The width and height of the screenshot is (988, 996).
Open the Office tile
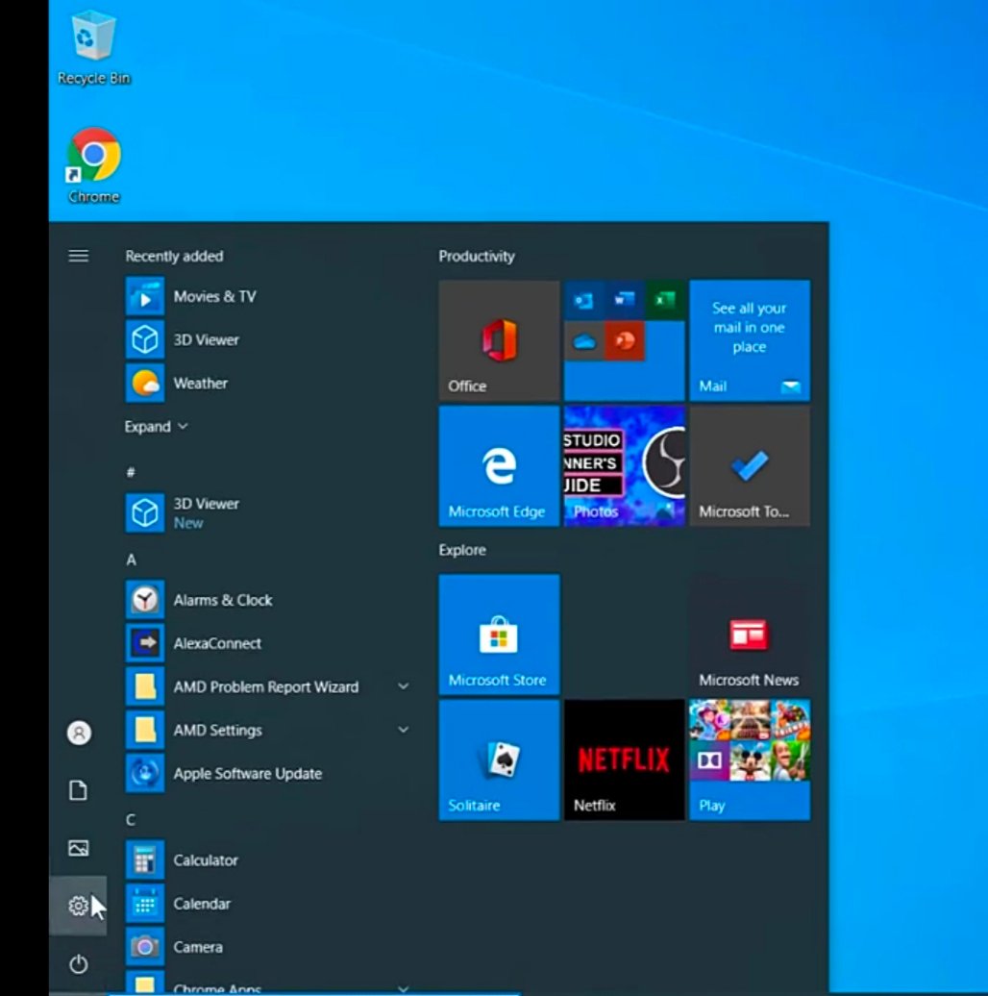(499, 340)
